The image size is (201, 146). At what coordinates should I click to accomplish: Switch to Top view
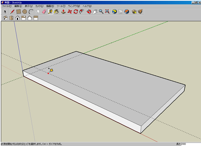(x=11, y=18)
